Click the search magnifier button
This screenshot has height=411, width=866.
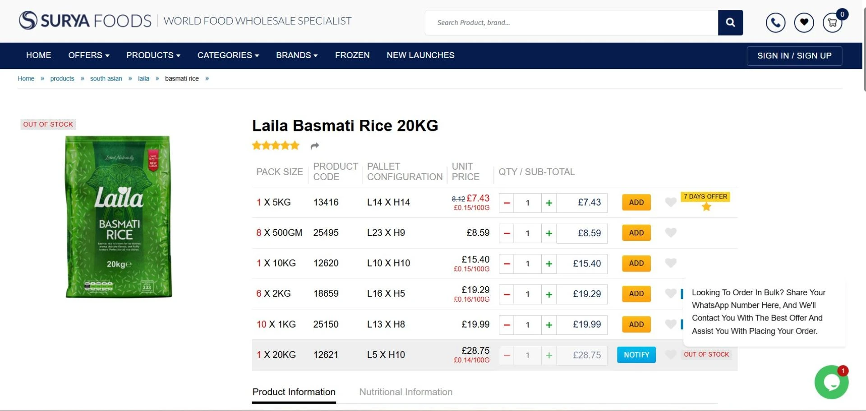tap(730, 23)
